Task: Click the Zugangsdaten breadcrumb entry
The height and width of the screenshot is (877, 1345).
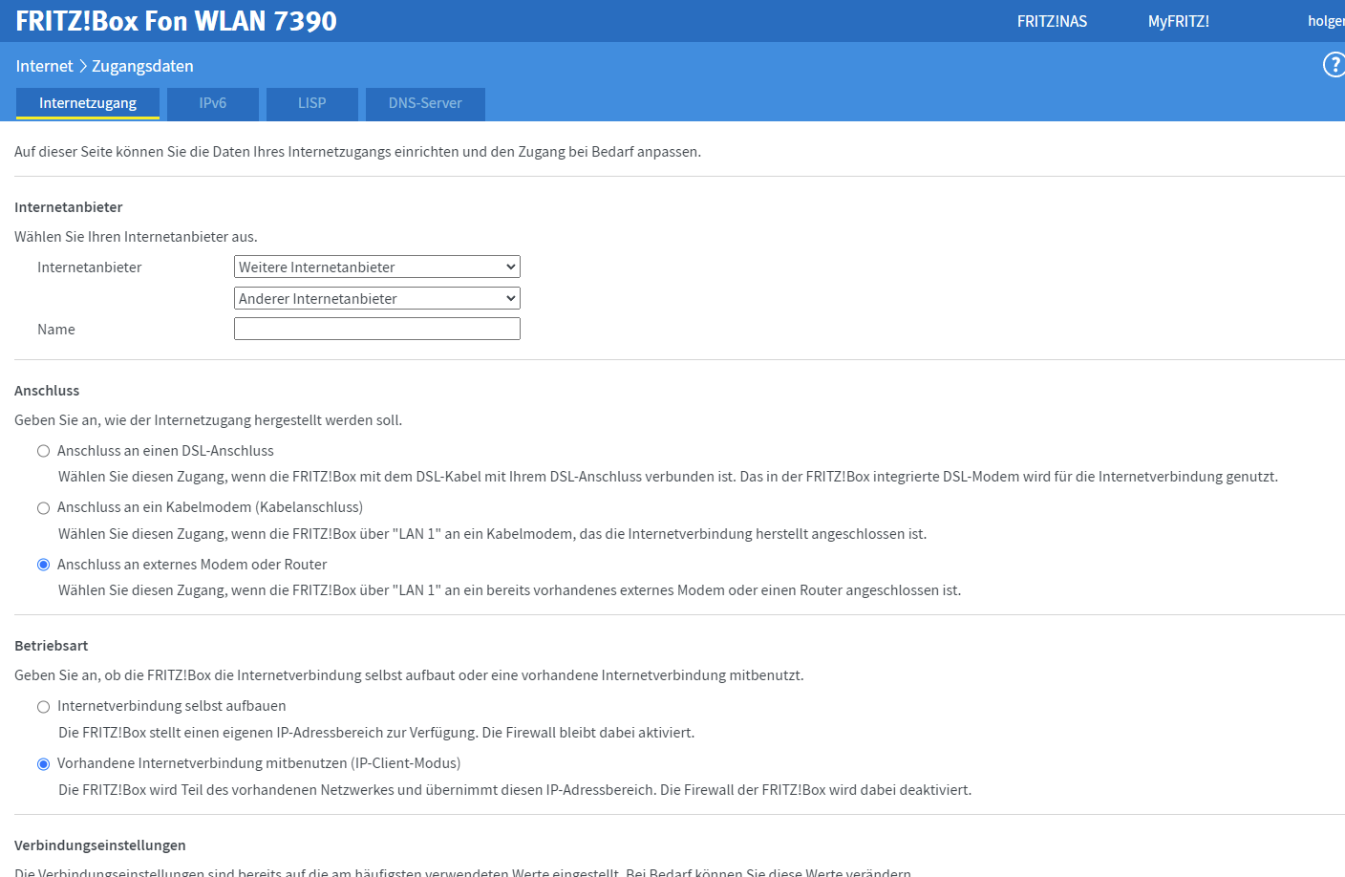Action: point(142,66)
